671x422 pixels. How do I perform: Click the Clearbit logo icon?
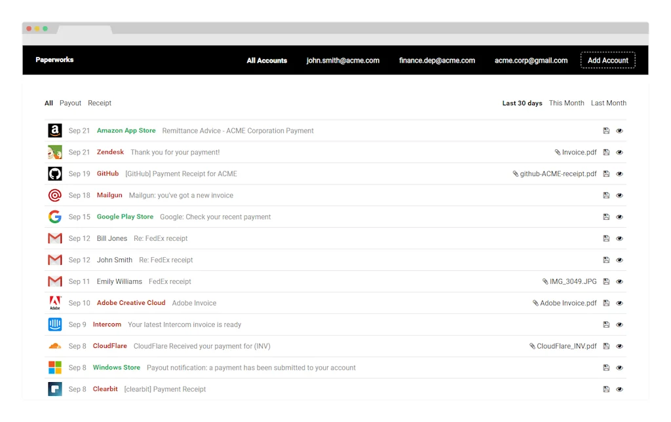[54, 389]
